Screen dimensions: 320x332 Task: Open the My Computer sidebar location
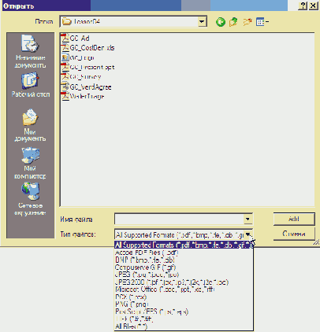(x=30, y=163)
